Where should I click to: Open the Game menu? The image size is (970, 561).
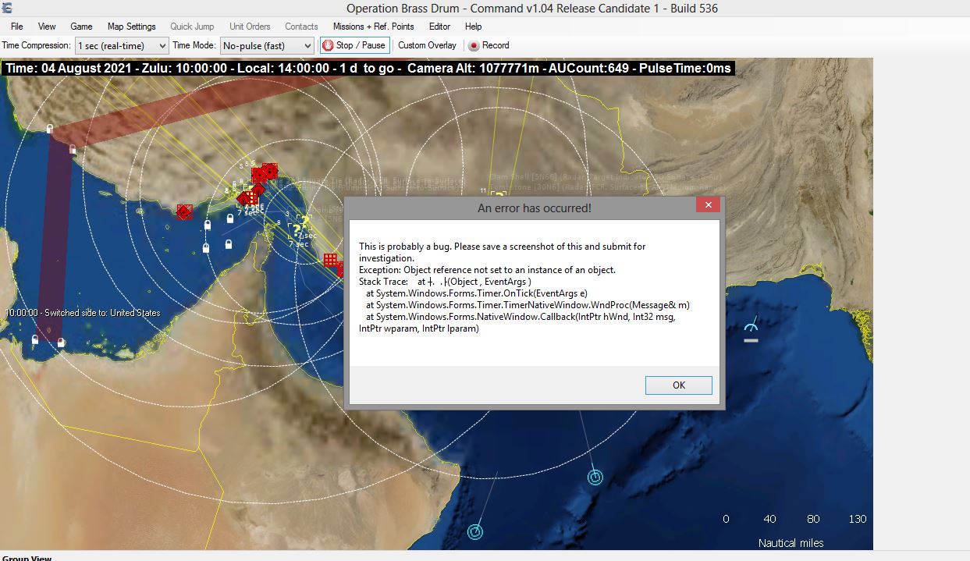pos(81,27)
